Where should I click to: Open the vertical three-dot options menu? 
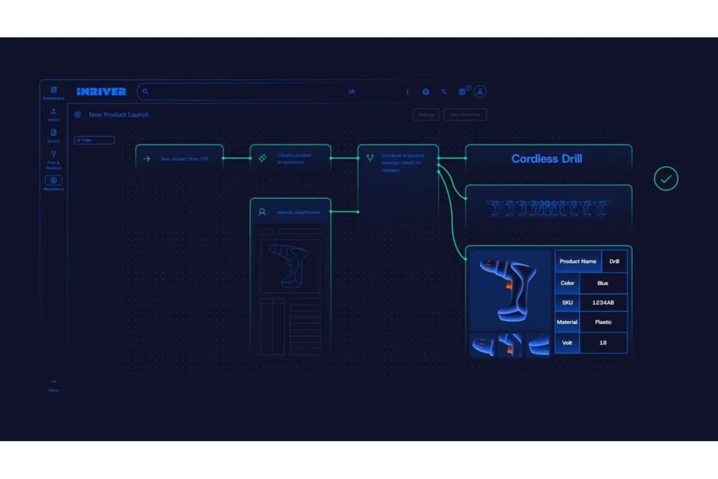click(408, 91)
